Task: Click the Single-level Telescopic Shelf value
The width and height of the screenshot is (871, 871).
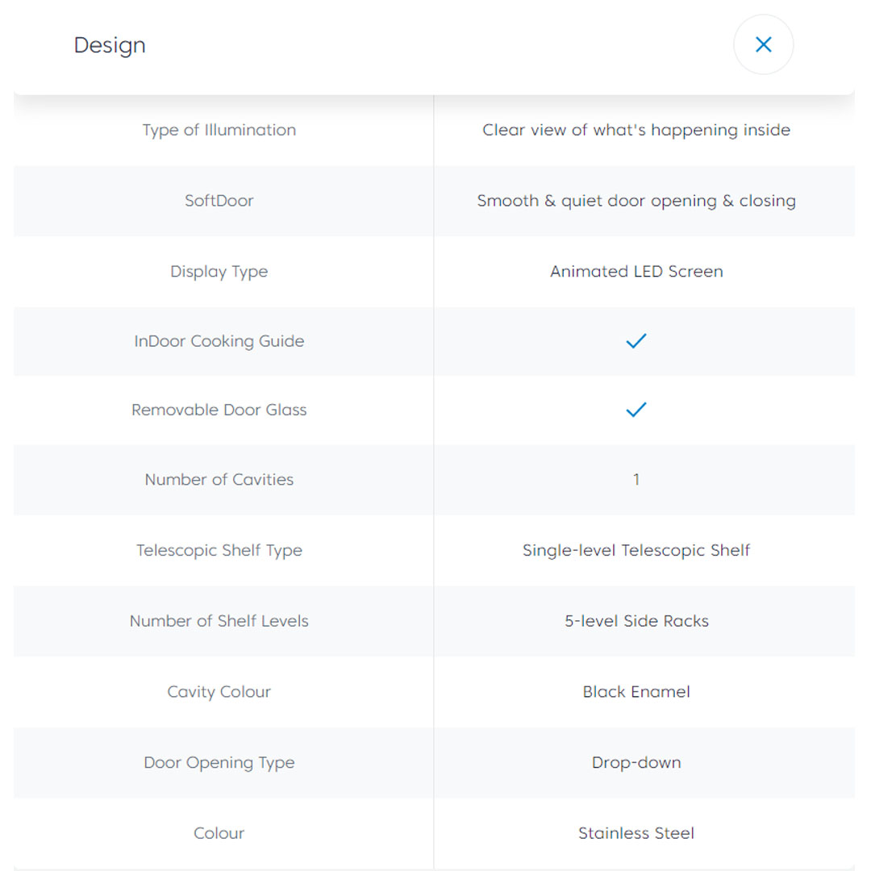Action: tap(636, 550)
